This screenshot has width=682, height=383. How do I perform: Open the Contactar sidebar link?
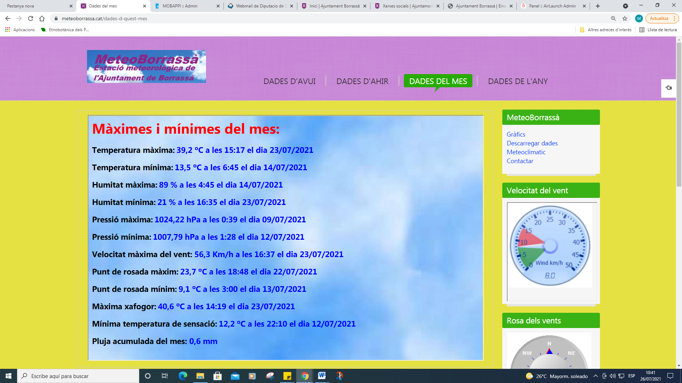(x=520, y=161)
